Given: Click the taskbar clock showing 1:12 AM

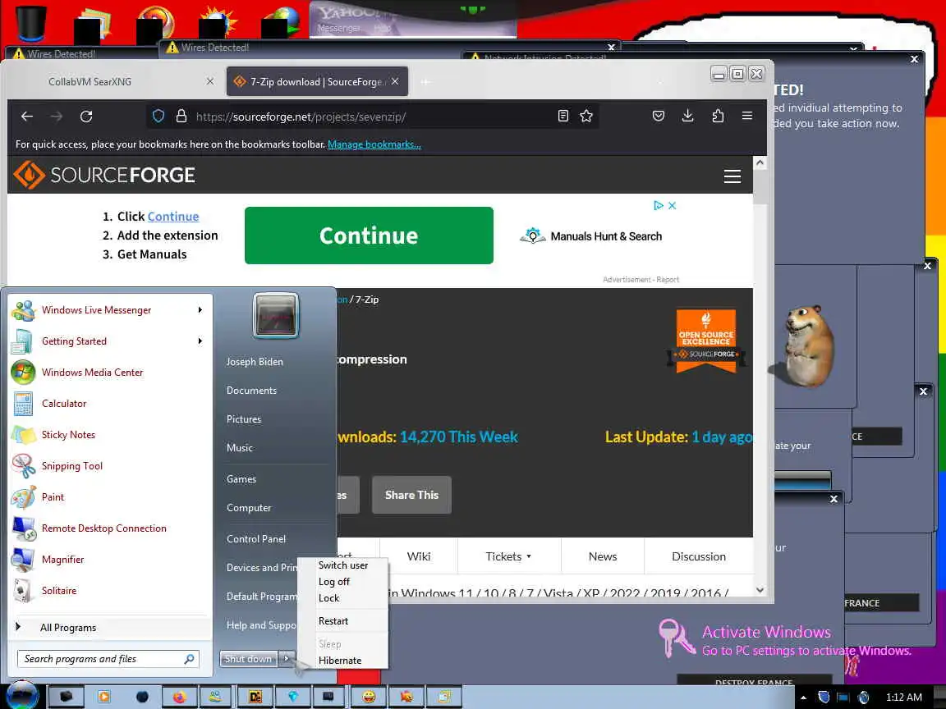Looking at the screenshot, I should coord(904,698).
